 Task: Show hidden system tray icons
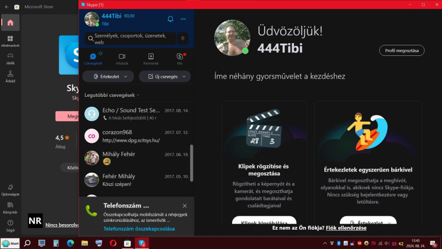325,243
